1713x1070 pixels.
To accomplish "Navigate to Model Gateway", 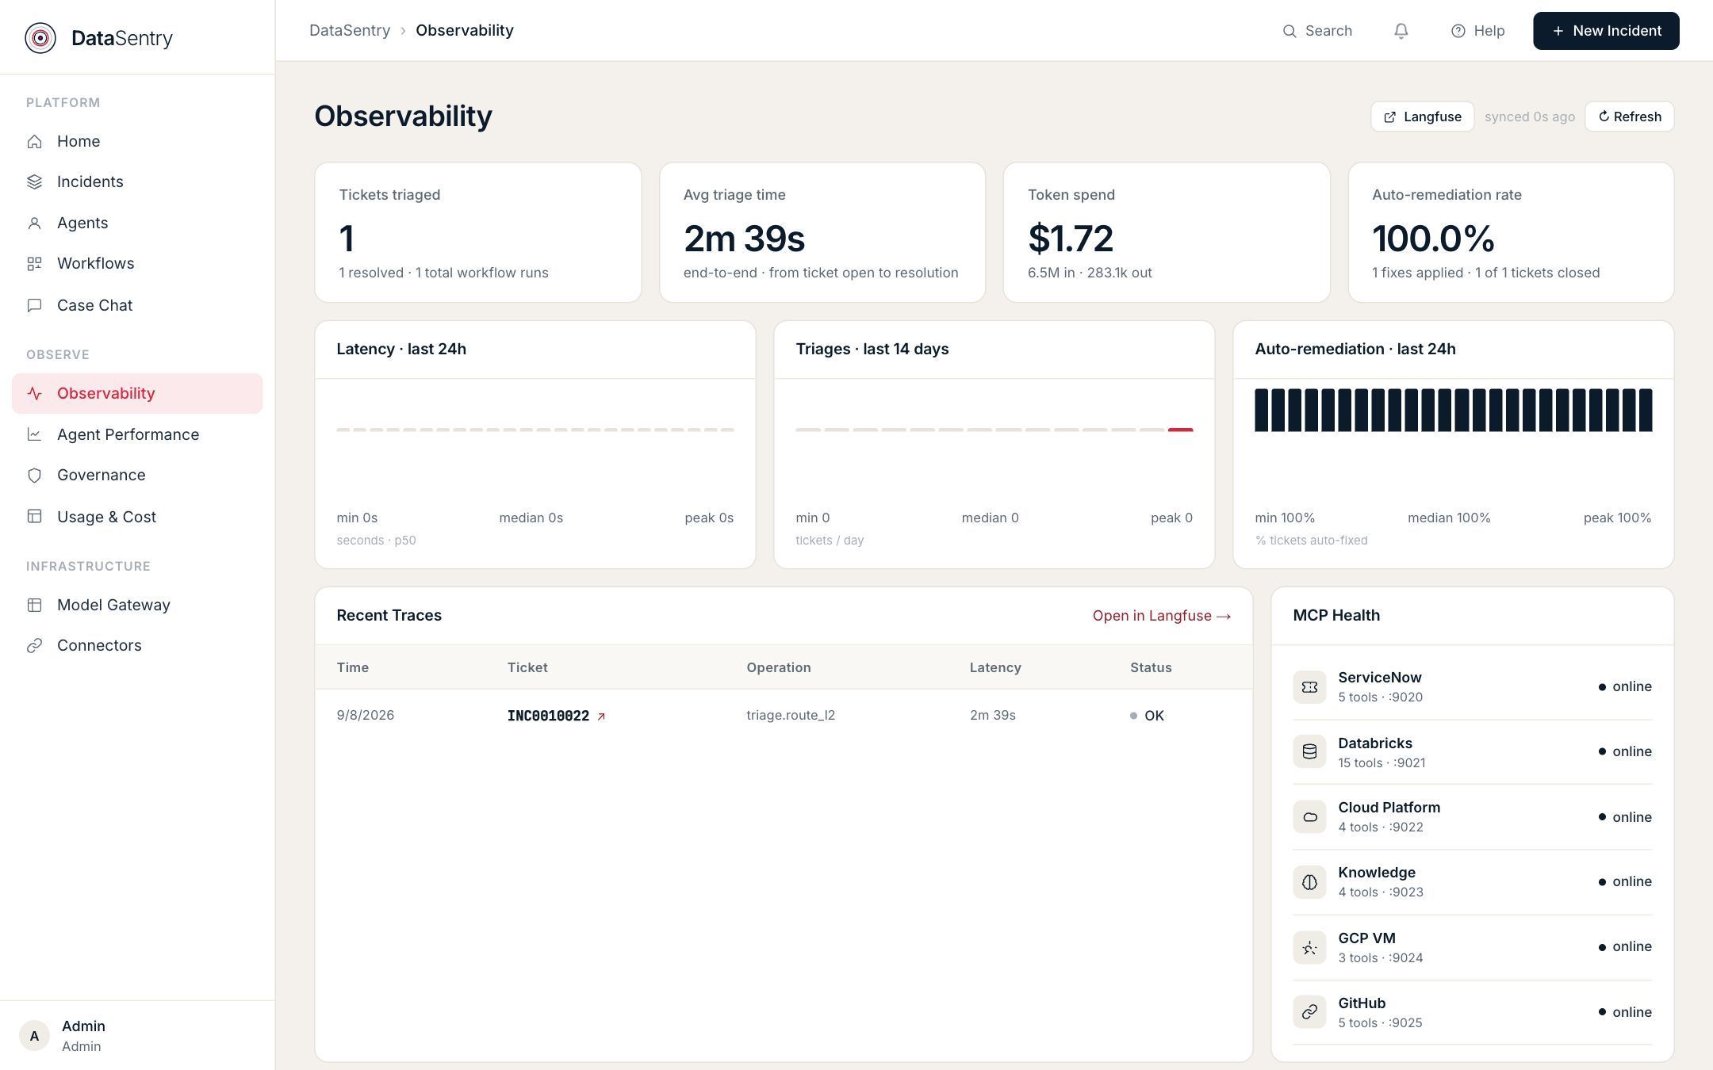I will coord(137,605).
